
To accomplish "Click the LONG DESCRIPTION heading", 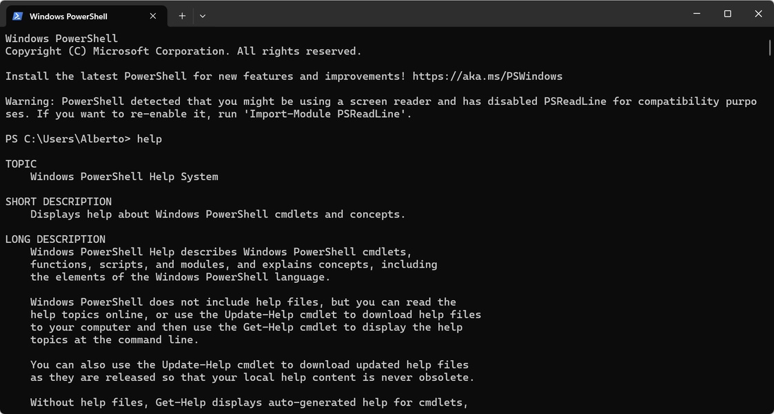I will point(55,239).
